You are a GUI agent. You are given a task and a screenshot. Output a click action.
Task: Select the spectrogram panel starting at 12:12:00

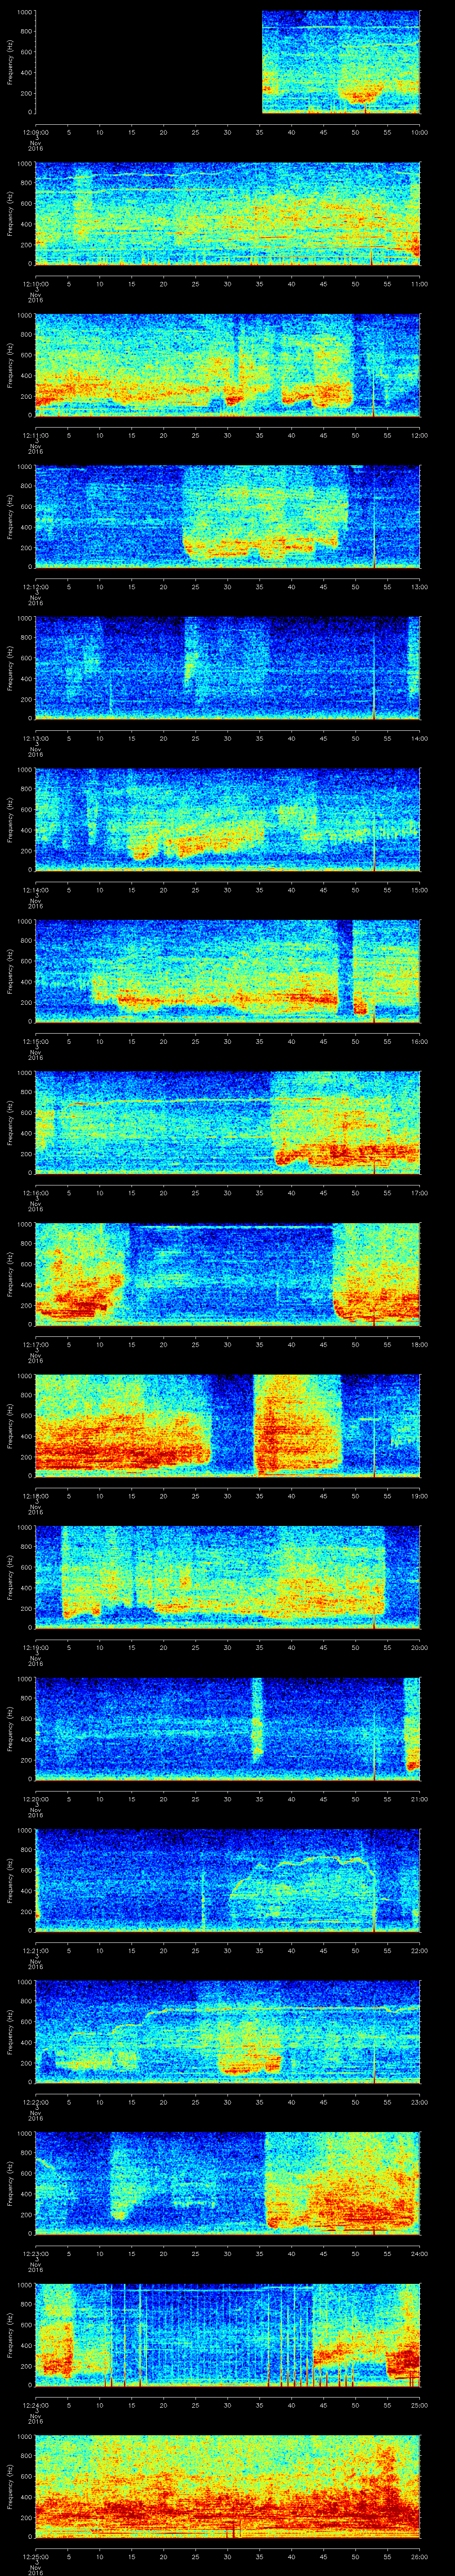pyautogui.click(x=228, y=517)
